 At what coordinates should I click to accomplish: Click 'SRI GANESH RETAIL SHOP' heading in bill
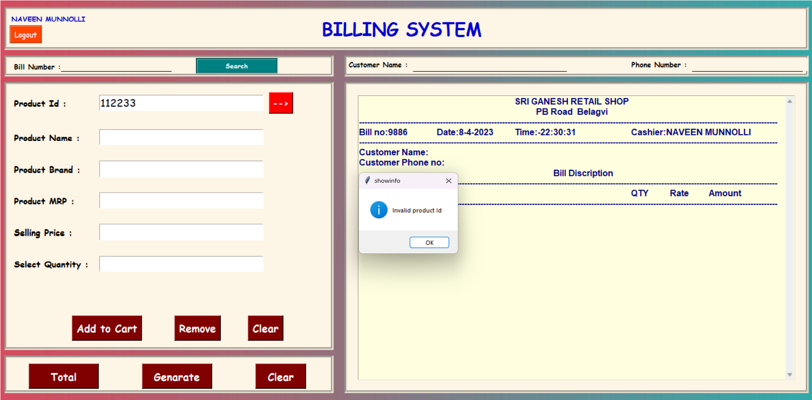[x=571, y=101]
